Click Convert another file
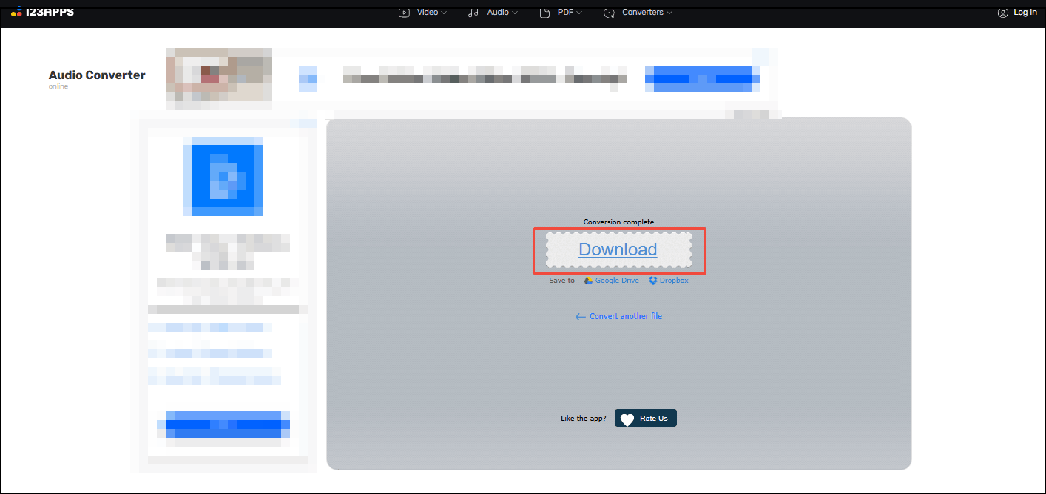 pyautogui.click(x=626, y=316)
